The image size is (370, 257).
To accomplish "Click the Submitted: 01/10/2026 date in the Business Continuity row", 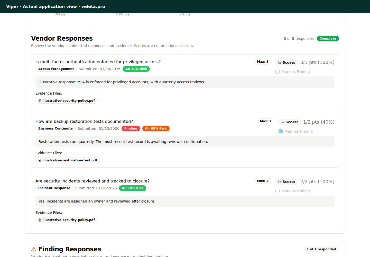I will 98,128.
